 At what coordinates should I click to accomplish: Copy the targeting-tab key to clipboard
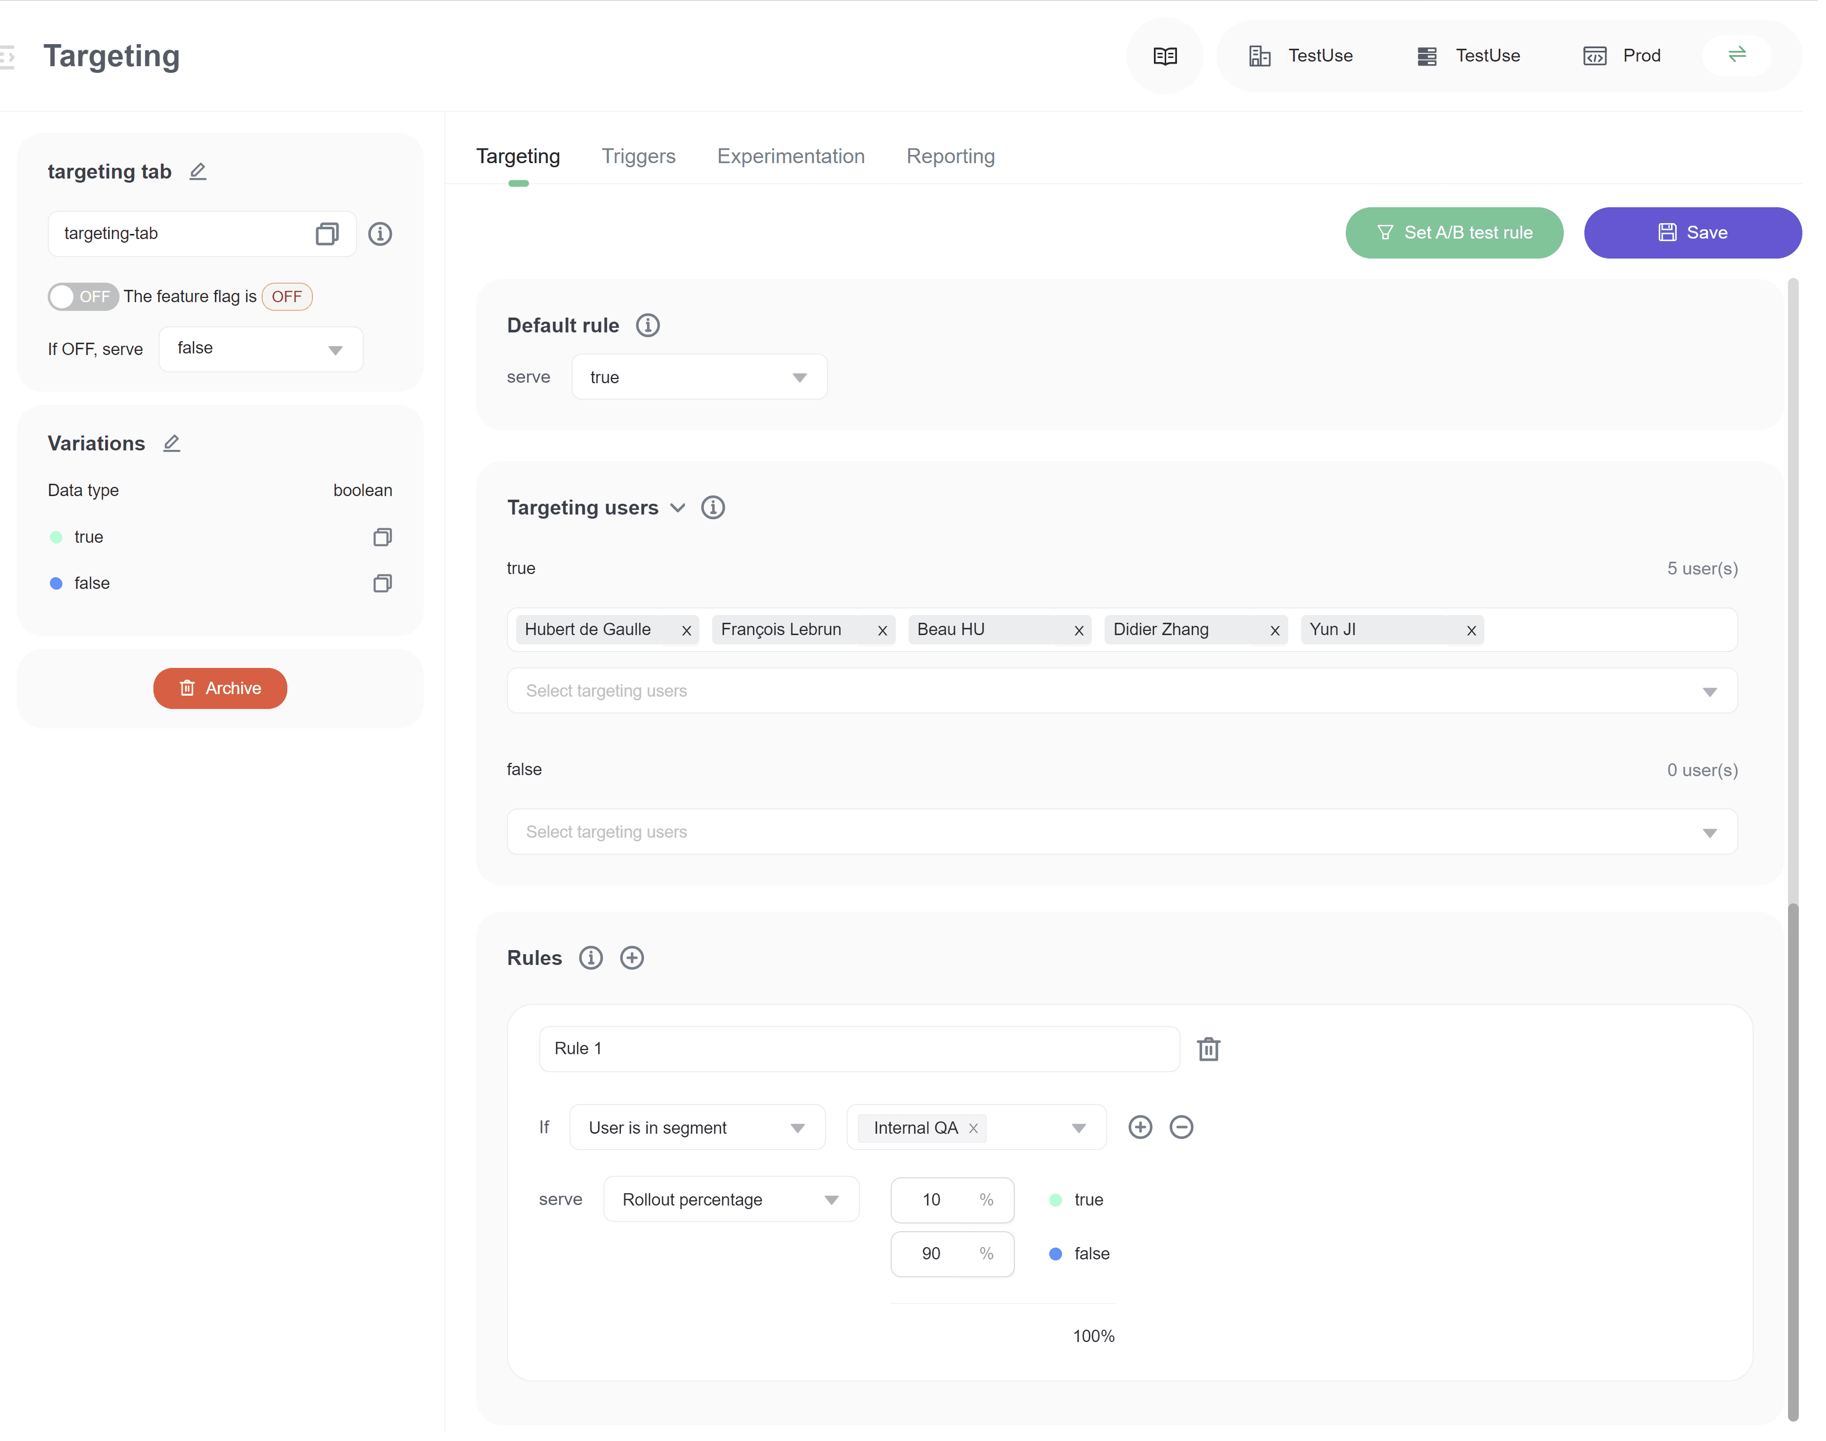326,234
